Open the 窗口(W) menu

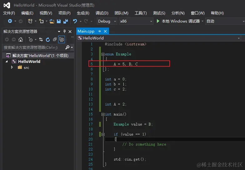(x=197, y=13)
